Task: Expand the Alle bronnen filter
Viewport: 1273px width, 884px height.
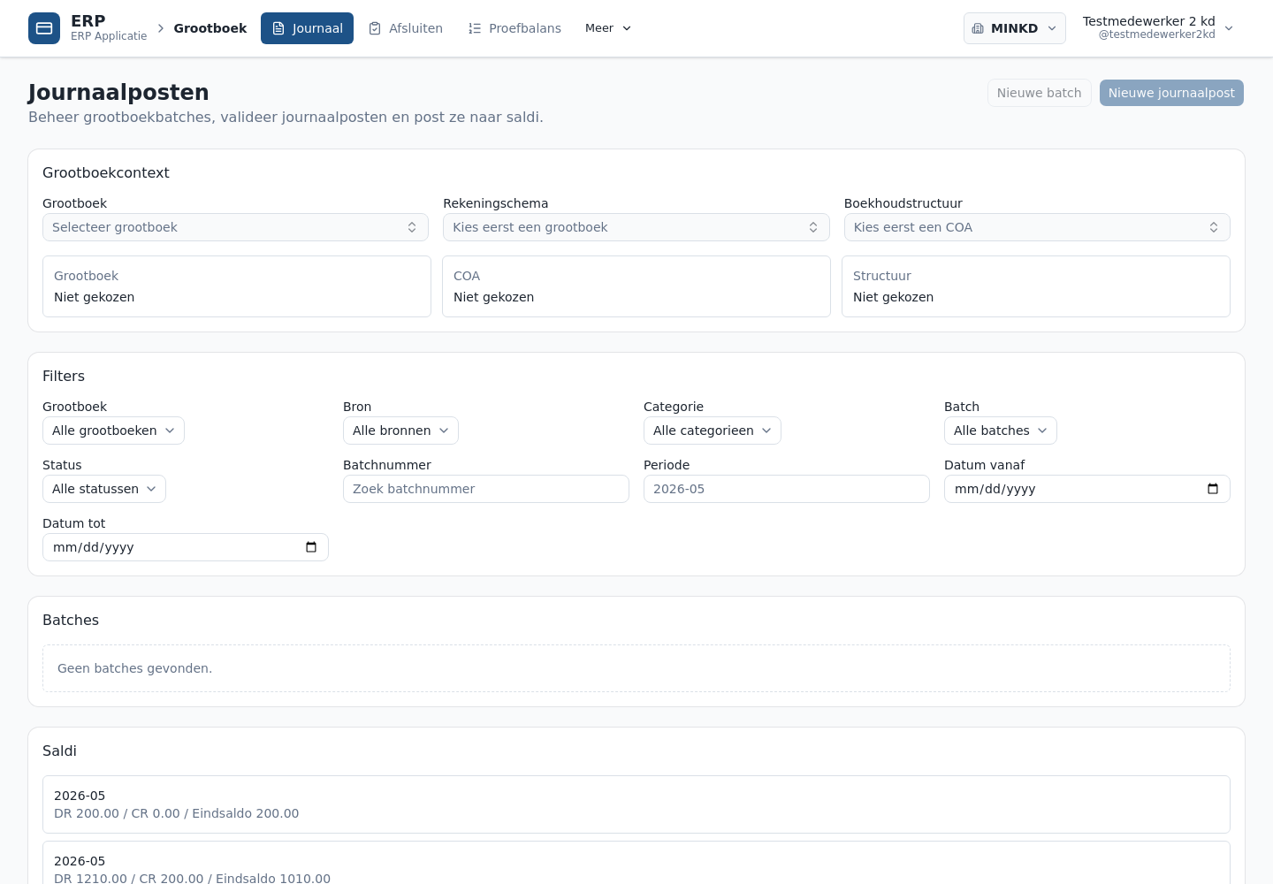Action: [x=400, y=431]
